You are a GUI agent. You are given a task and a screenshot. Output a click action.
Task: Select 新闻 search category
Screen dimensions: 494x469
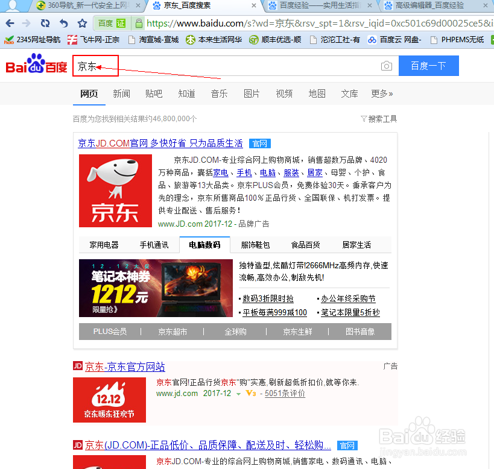click(122, 93)
